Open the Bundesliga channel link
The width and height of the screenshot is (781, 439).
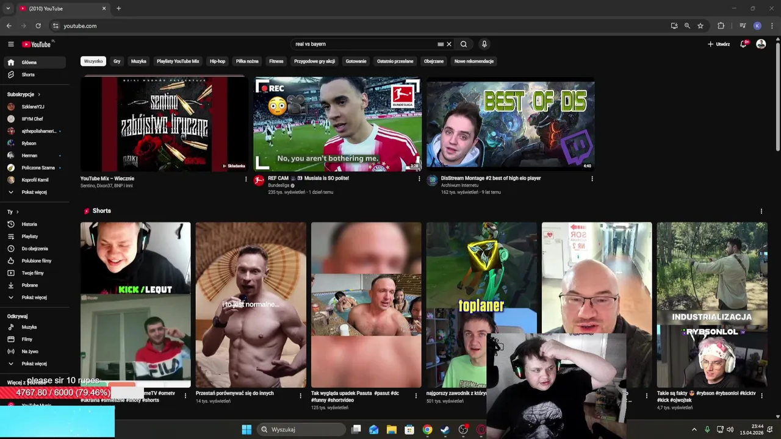[x=279, y=185]
